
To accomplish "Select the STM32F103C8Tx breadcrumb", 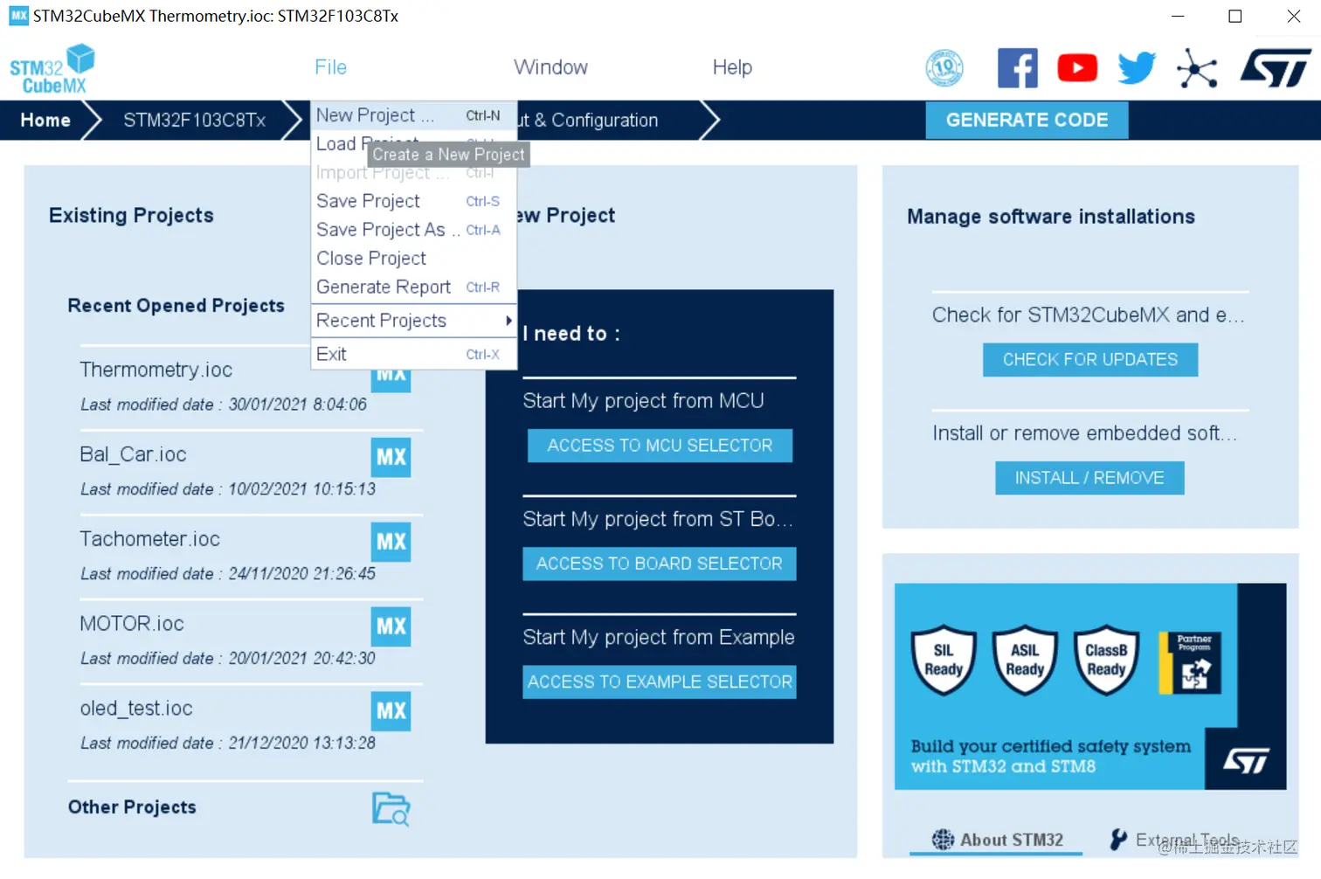I will click(194, 121).
